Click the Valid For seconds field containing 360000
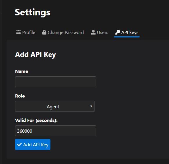This screenshot has width=169, height=164. click(56, 131)
